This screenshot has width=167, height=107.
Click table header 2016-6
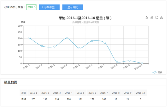(x=92, y=93)
